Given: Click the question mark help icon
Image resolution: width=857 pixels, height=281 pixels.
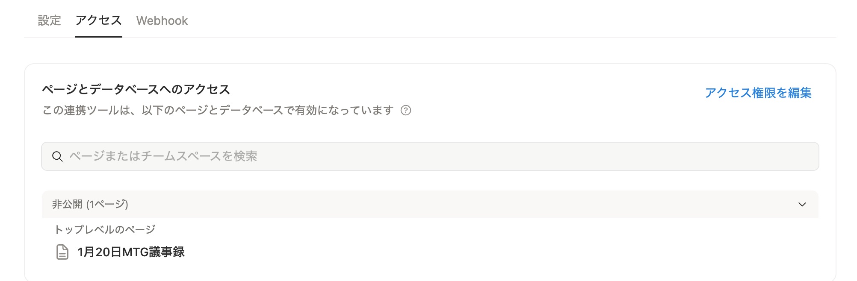Looking at the screenshot, I should (405, 111).
